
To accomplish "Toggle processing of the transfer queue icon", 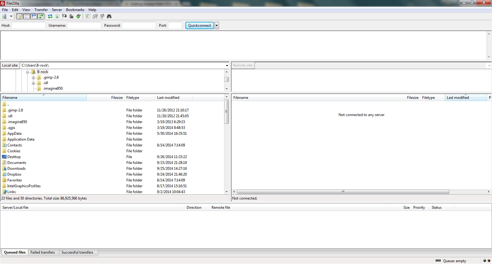I will [x=57, y=16].
